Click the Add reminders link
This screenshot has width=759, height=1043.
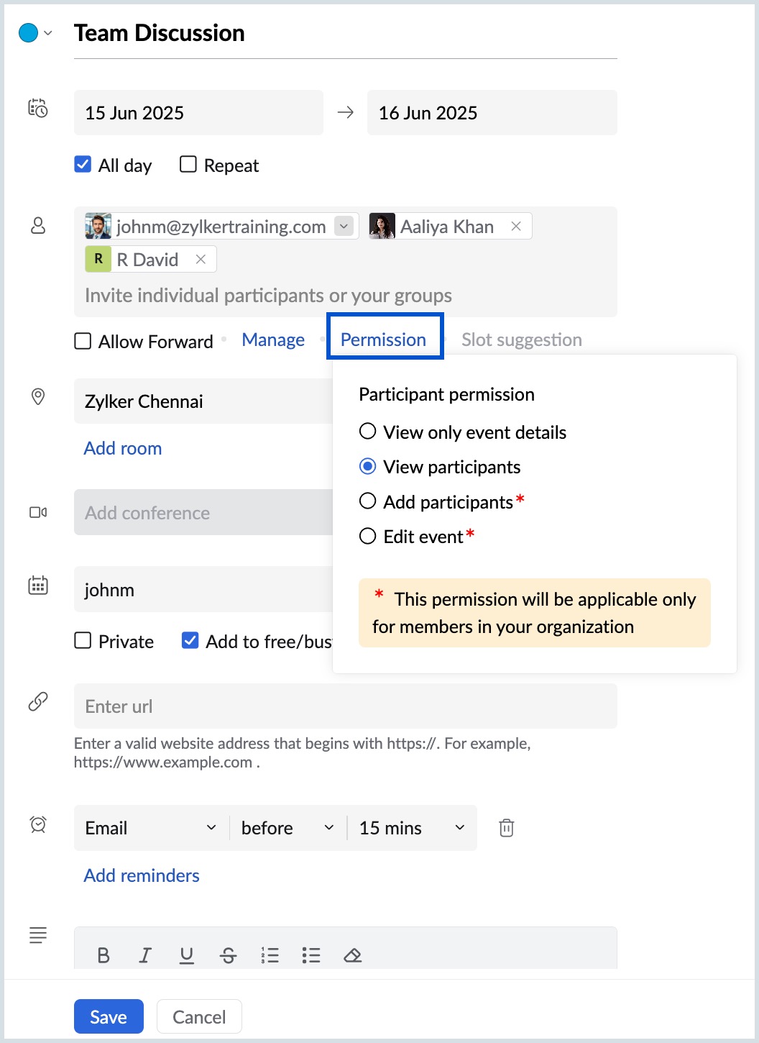[x=142, y=875]
